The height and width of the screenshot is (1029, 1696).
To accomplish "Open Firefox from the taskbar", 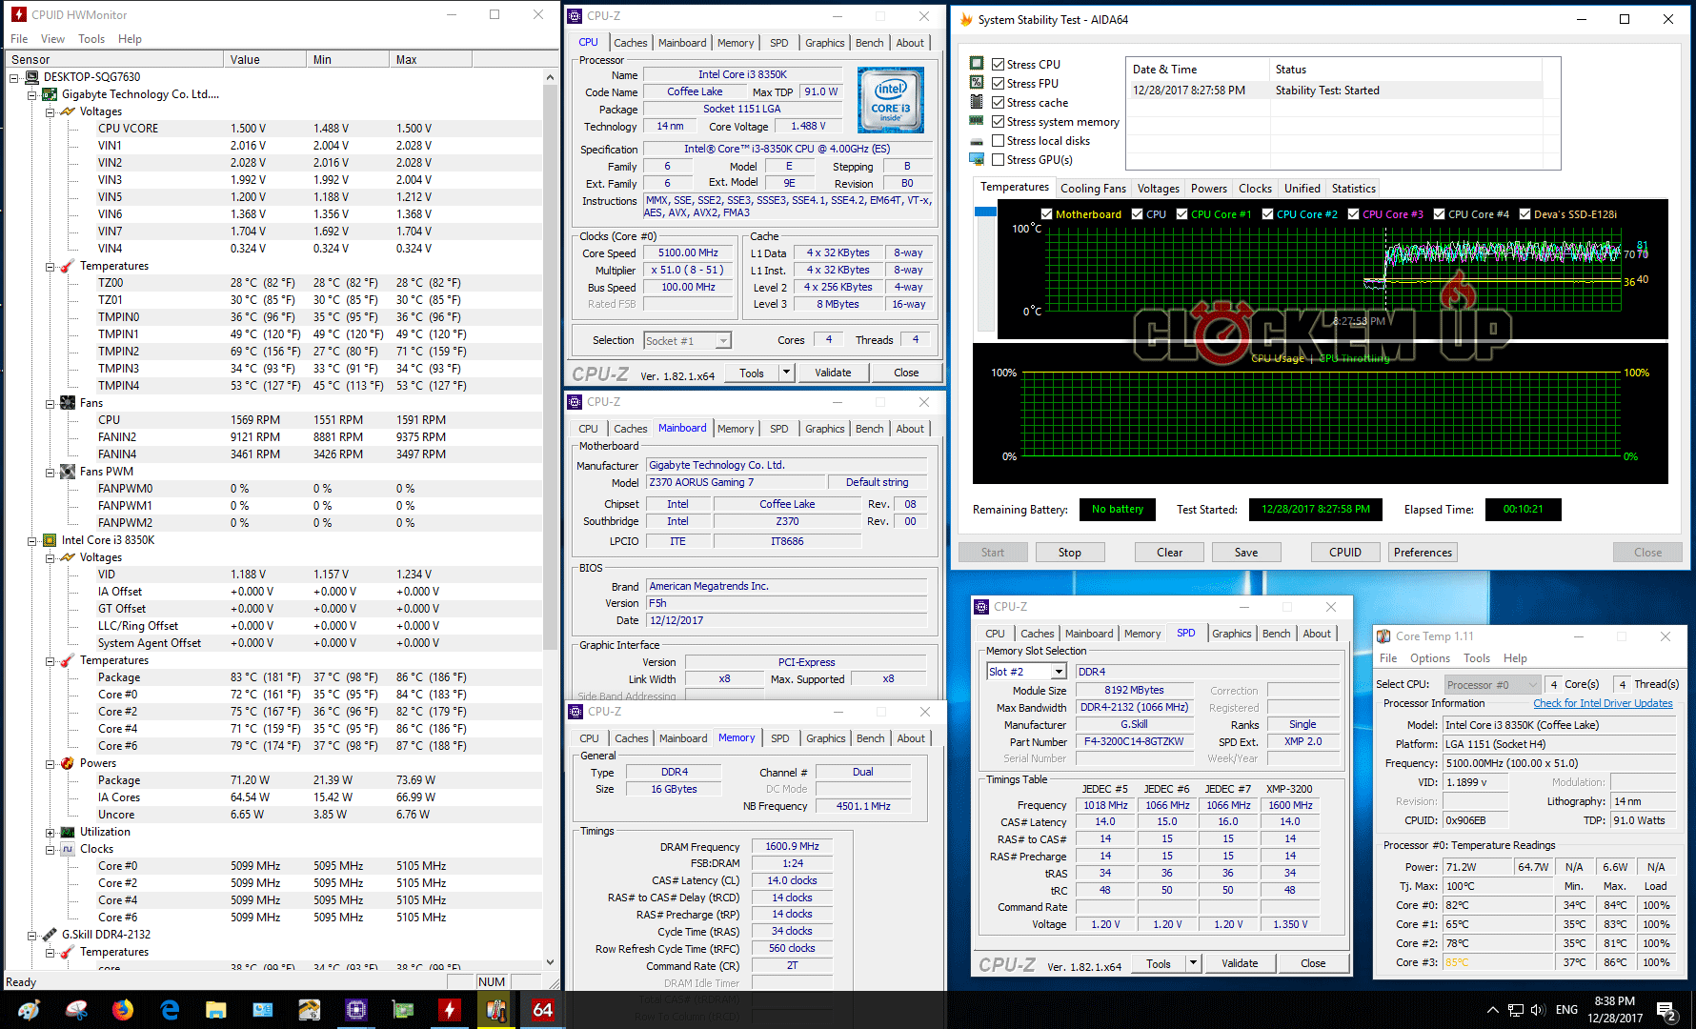I will tap(123, 1010).
